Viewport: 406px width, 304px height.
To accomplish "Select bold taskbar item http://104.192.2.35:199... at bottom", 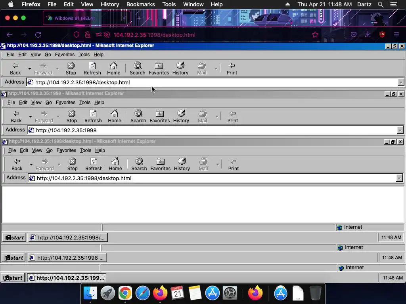I will 67,278.
